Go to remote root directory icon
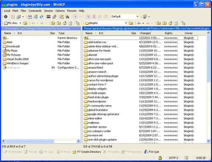This screenshot has height=162, width=212. 165,23
